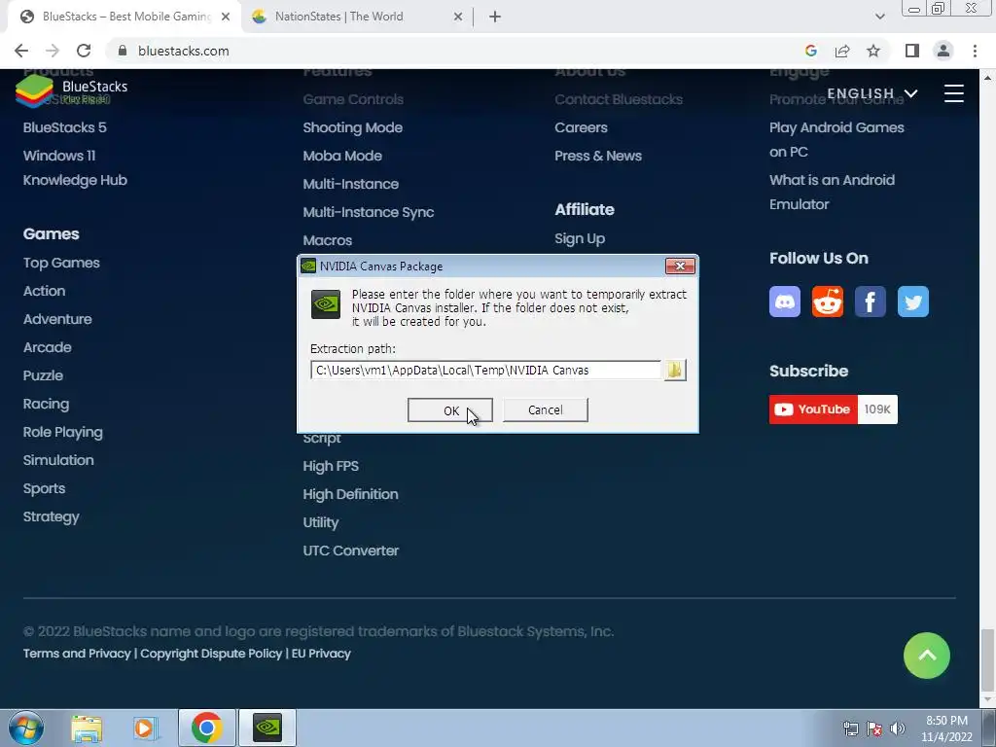Open the Press & News link
The width and height of the screenshot is (996, 747).
pos(598,156)
